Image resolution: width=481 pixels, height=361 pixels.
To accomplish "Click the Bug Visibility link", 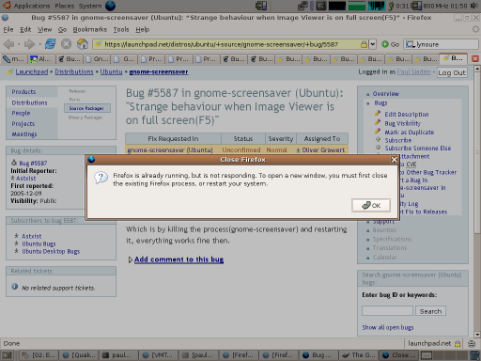I will pyautogui.click(x=402, y=123).
